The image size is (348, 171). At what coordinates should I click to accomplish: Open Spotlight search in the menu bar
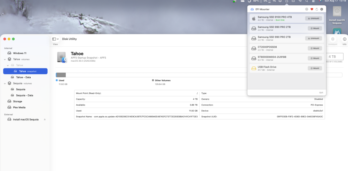(307, 1)
